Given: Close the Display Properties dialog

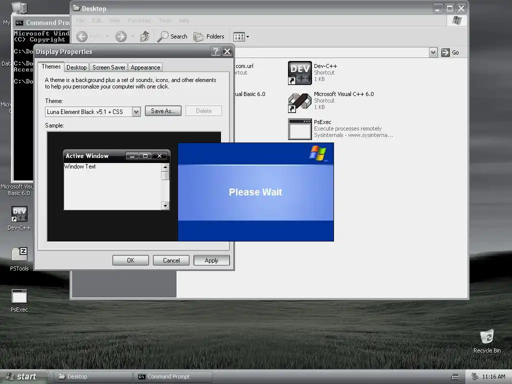Looking at the screenshot, I should click(227, 51).
